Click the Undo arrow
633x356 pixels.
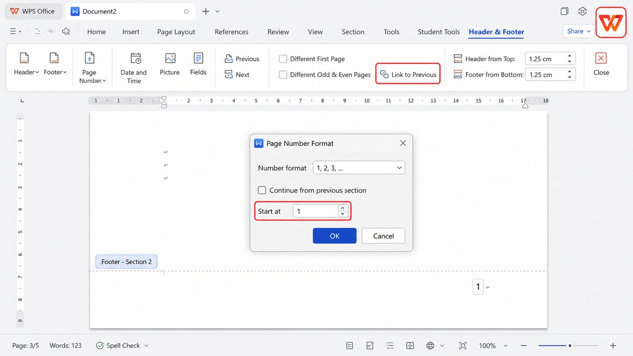click(37, 32)
